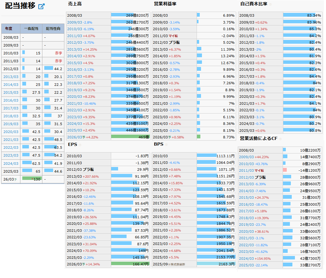Open the 2026/03 forecast link in 売上高

click(x=75, y=137)
